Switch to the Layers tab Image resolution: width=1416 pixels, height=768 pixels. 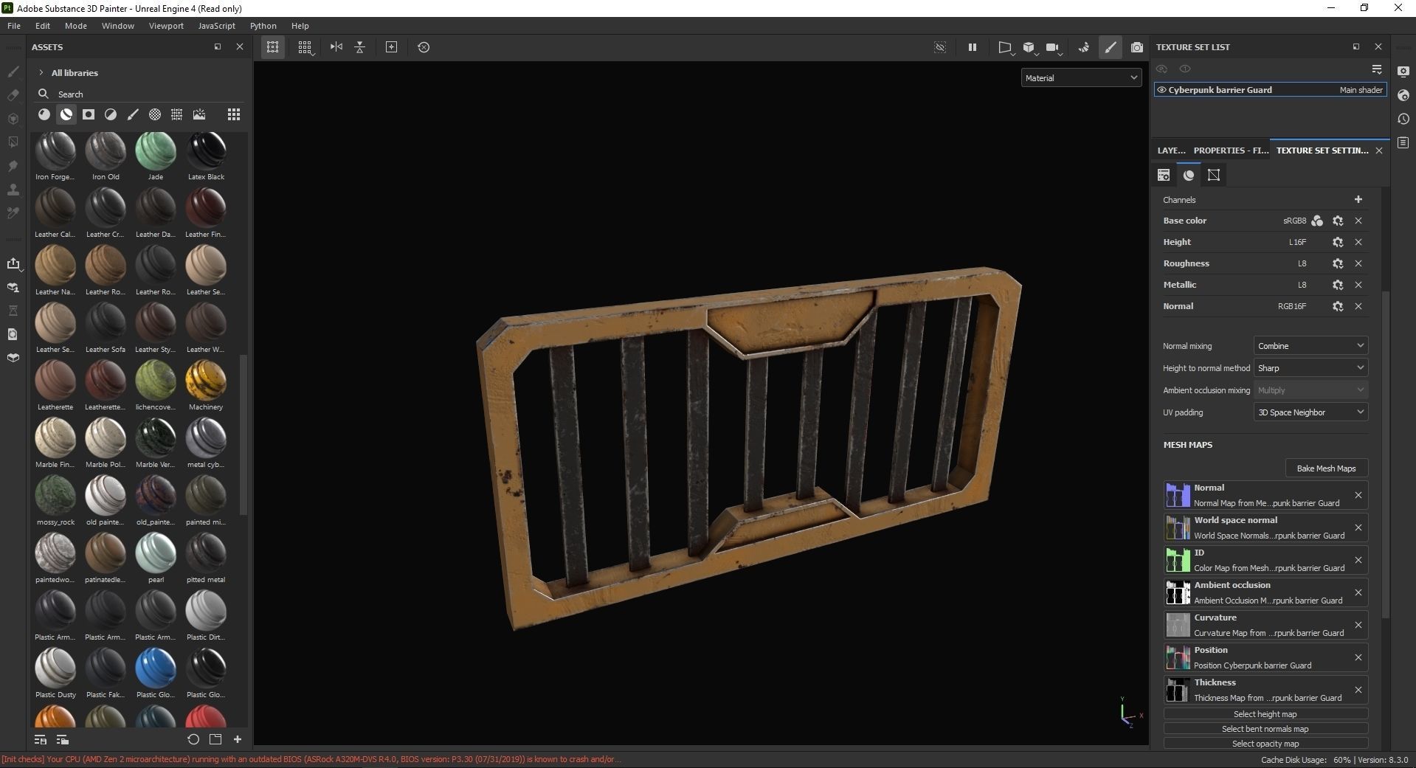pos(1171,151)
